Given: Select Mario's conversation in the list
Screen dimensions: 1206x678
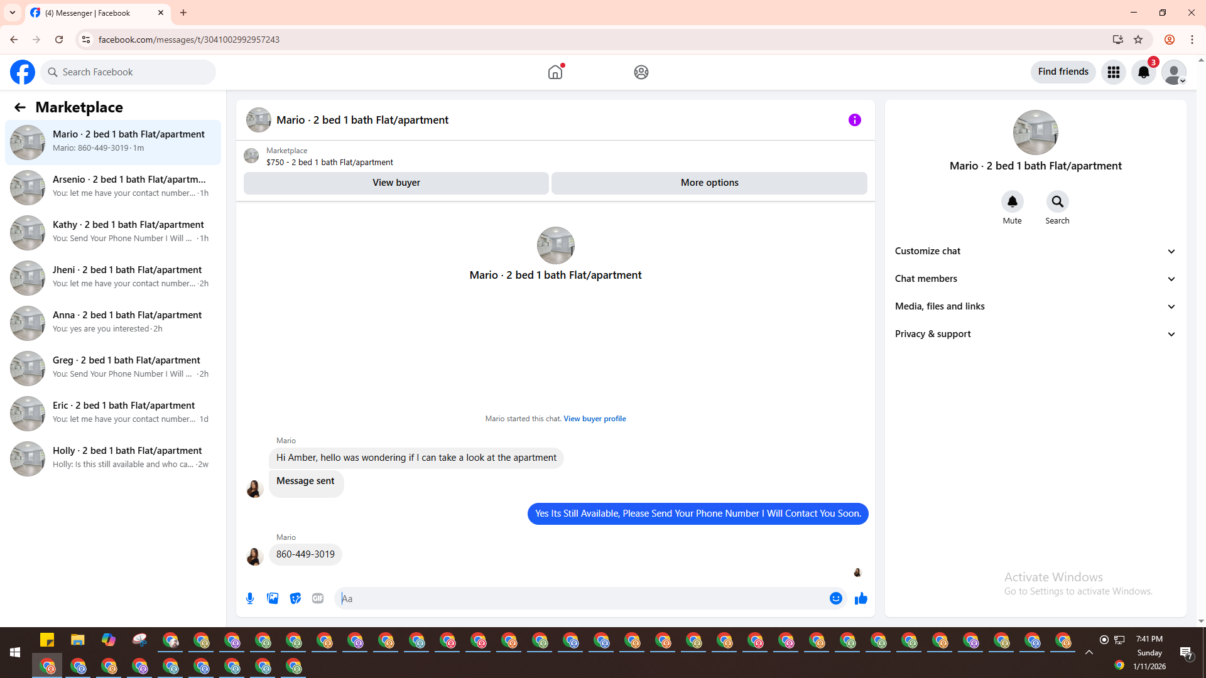Looking at the screenshot, I should [113, 143].
